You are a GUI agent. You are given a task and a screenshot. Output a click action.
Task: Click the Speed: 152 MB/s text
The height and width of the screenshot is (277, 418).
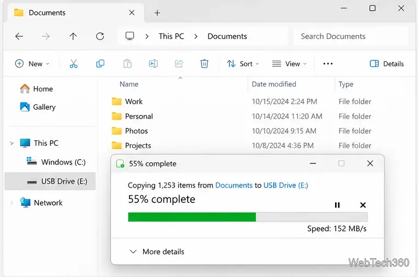[x=337, y=229]
